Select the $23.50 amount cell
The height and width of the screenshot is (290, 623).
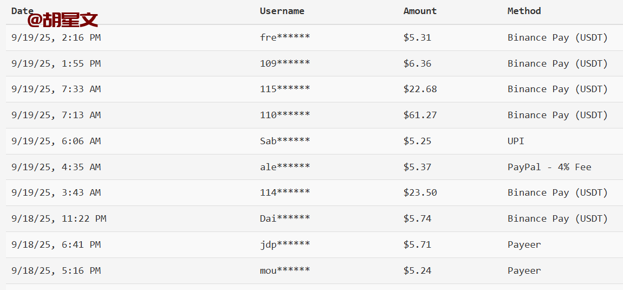pyautogui.click(x=420, y=192)
